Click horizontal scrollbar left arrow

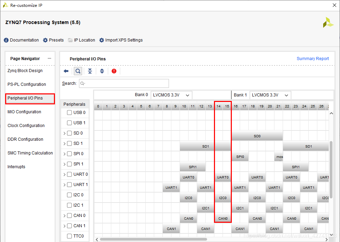coord(97,239)
